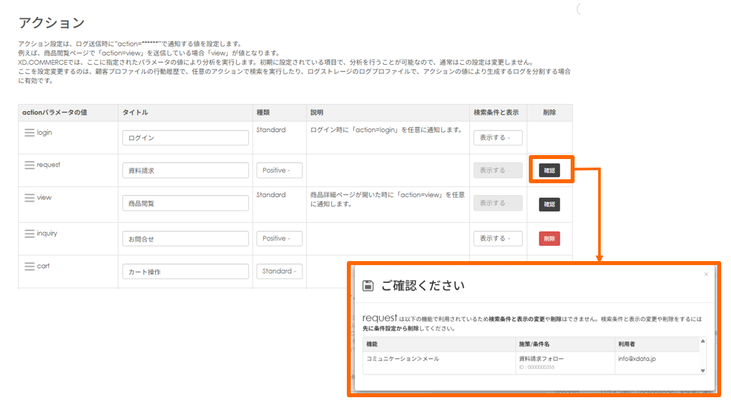Click the save disk icon in dialog header
731x409 pixels.
(x=368, y=285)
